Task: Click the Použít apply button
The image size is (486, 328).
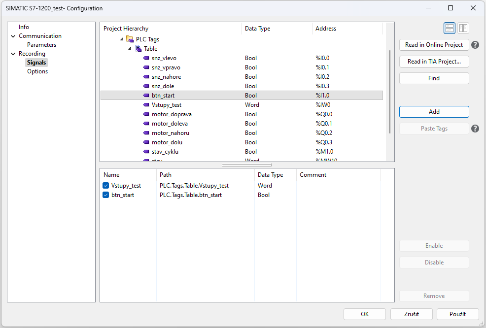Action: [x=457, y=314]
